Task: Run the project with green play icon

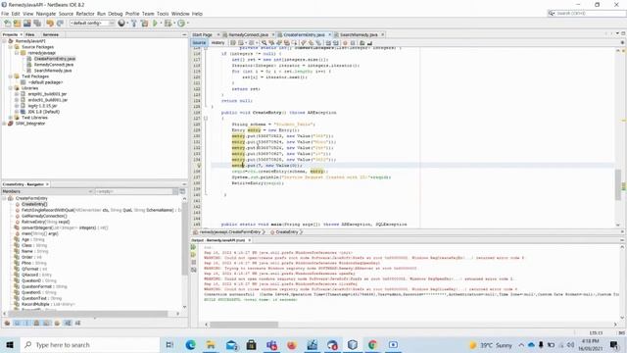Action: [155, 24]
